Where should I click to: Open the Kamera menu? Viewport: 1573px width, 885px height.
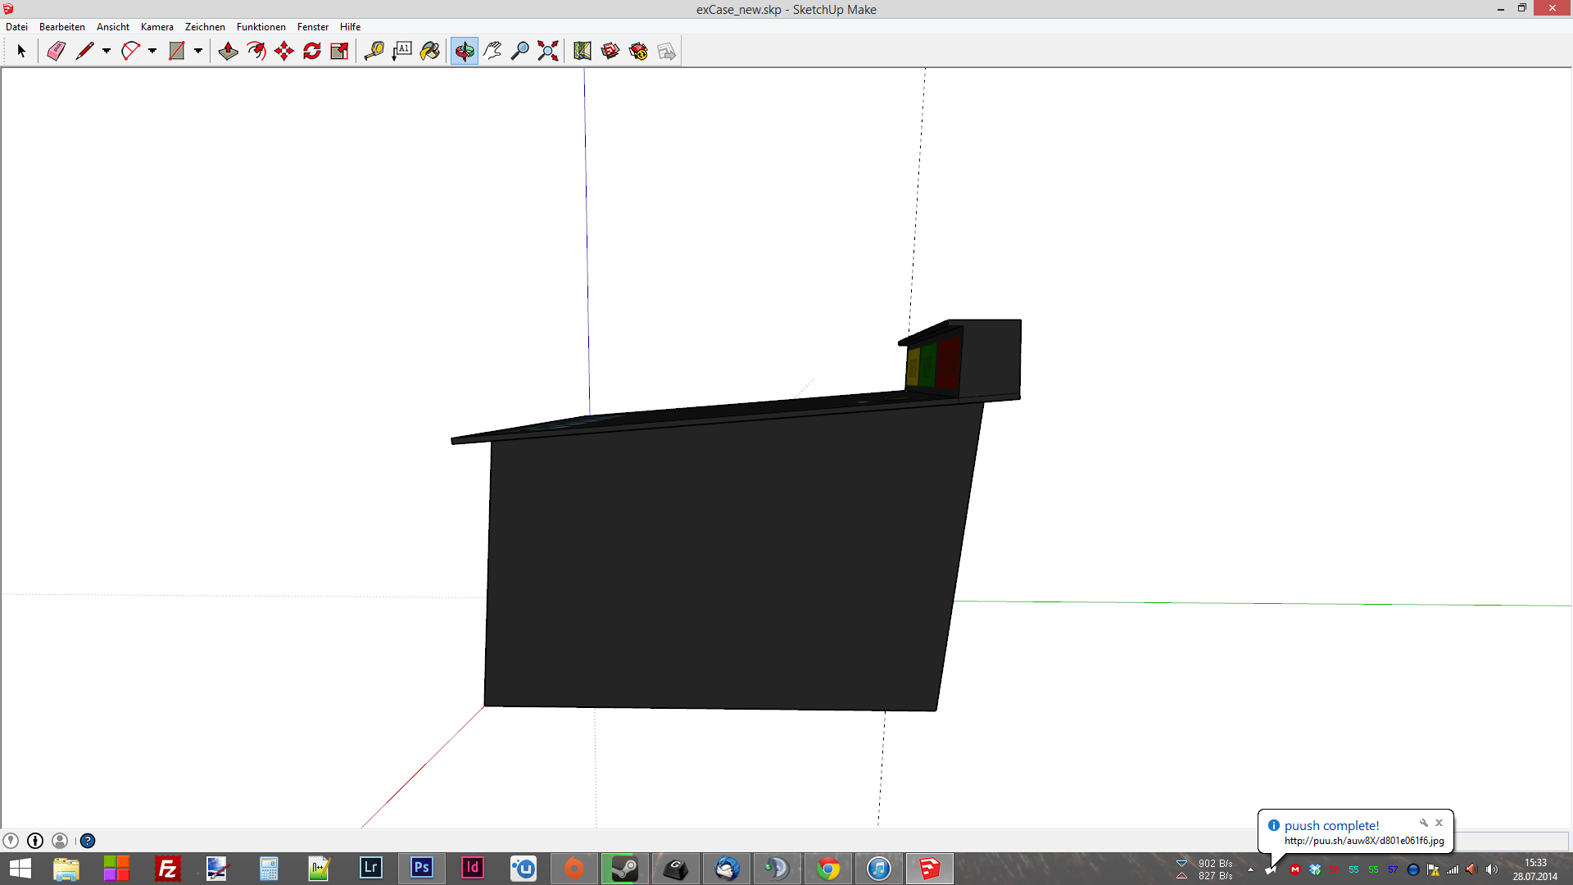pyautogui.click(x=156, y=27)
